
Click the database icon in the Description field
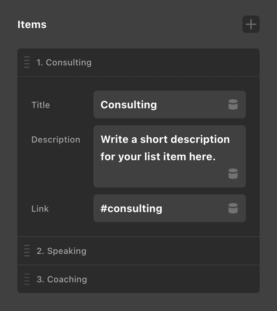[233, 174]
